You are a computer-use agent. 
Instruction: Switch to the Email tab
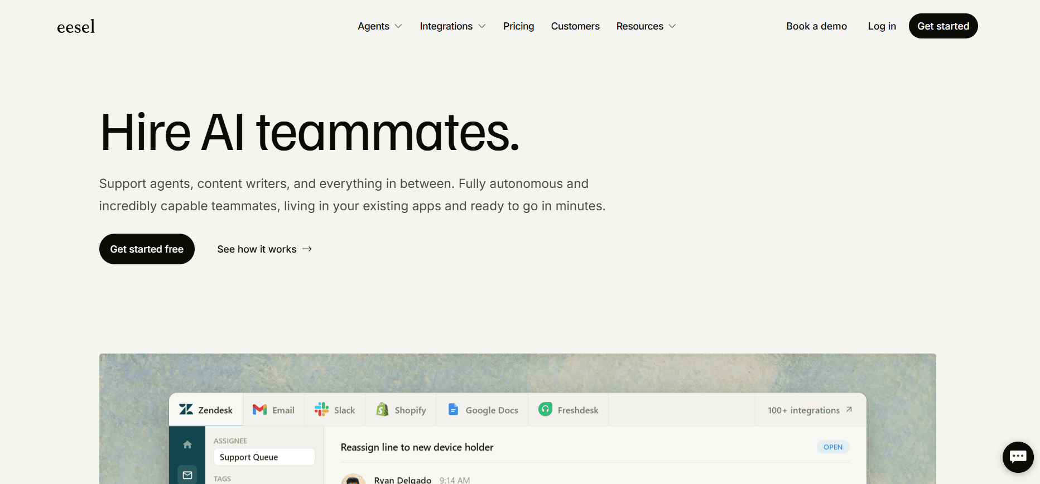273,410
